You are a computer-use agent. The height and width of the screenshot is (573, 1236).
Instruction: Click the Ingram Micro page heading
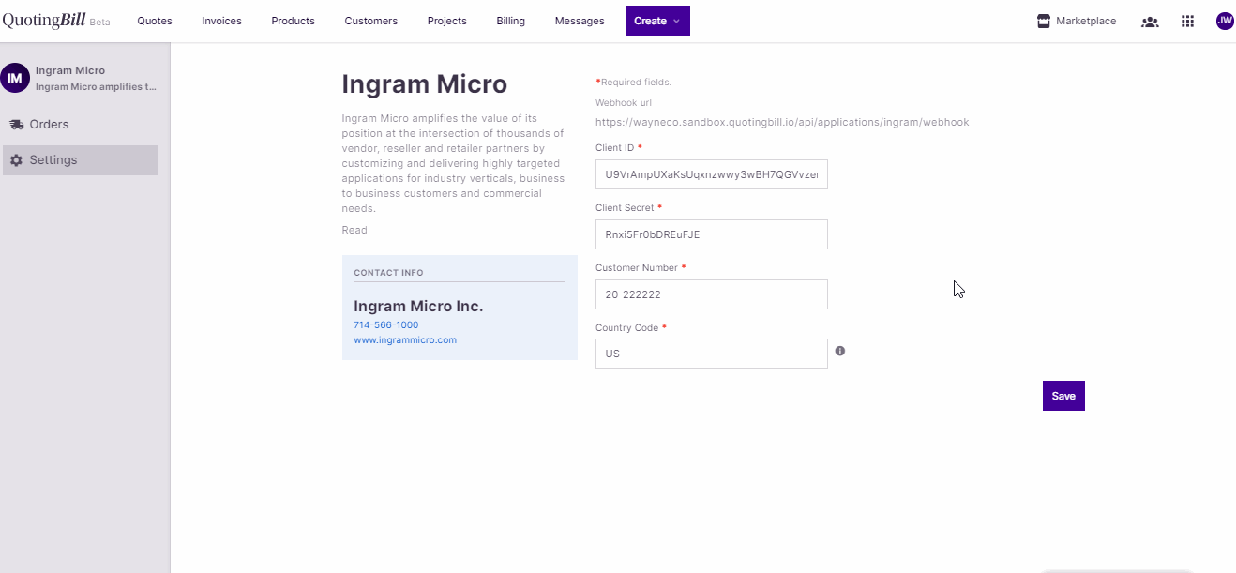click(425, 84)
